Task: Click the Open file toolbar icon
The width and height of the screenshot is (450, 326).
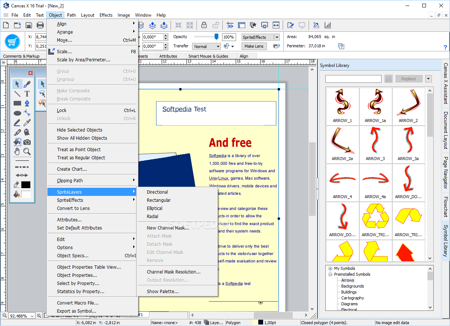Action: point(17,25)
